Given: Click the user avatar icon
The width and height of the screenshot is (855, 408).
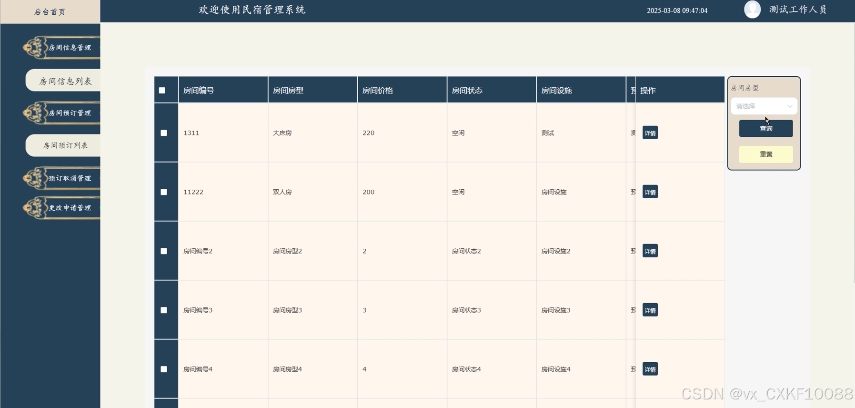Looking at the screenshot, I should (753, 10).
